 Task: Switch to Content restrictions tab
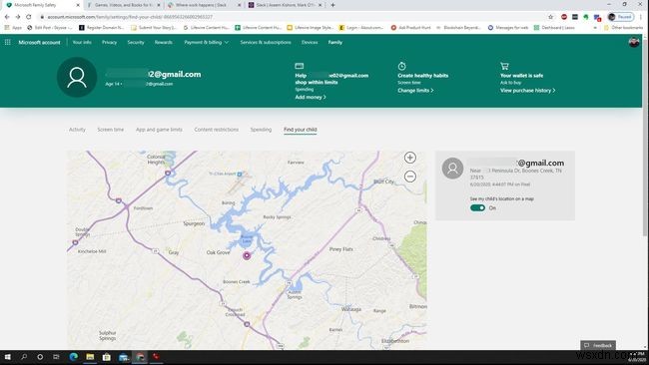click(217, 130)
